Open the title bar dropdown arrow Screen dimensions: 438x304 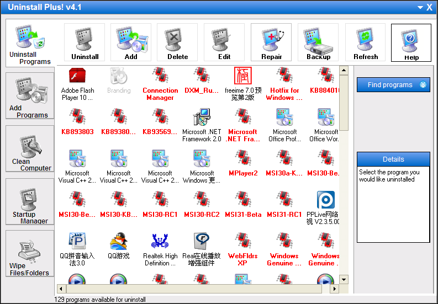(420, 7)
